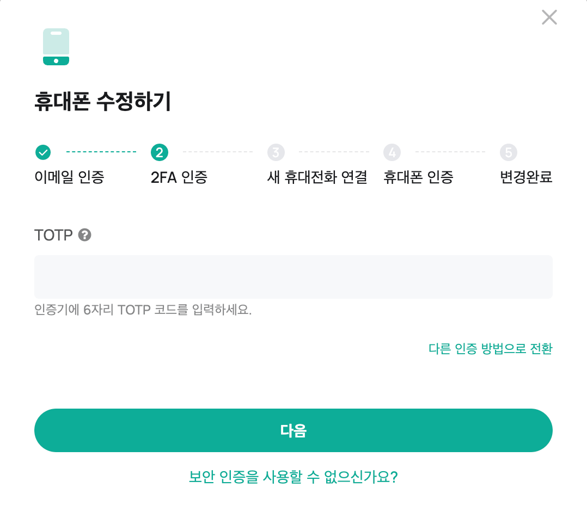Select the 2FA 인증 step label
Viewport: 587px width, 506px height.
coord(179,177)
